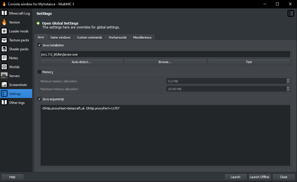This screenshot has width=297, height=182.
Task: Increase the maximum memory allocation value
Action: pos(288,87)
